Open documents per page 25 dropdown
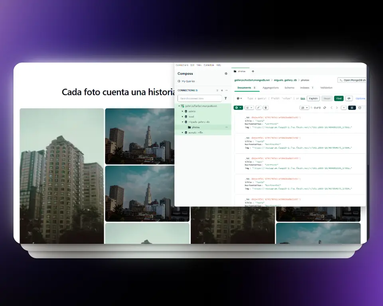The image size is (383, 306). coord(304,108)
